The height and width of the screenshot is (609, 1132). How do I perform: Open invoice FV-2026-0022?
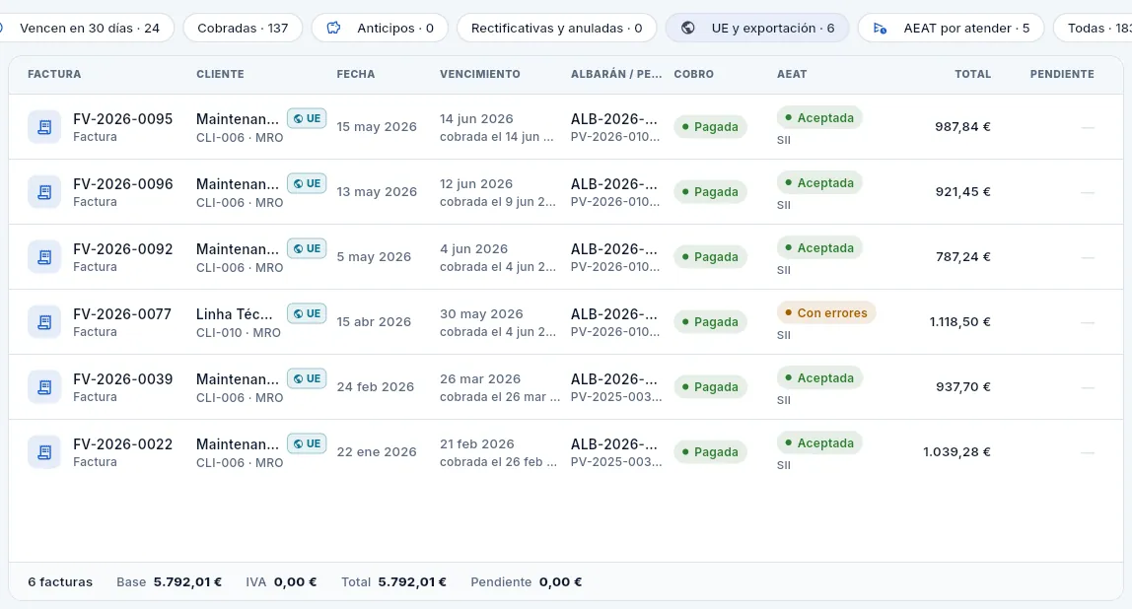tap(122, 443)
